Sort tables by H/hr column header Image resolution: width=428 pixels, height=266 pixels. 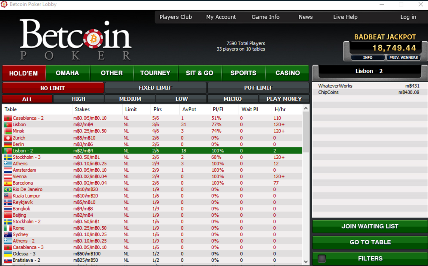pyautogui.click(x=280, y=109)
